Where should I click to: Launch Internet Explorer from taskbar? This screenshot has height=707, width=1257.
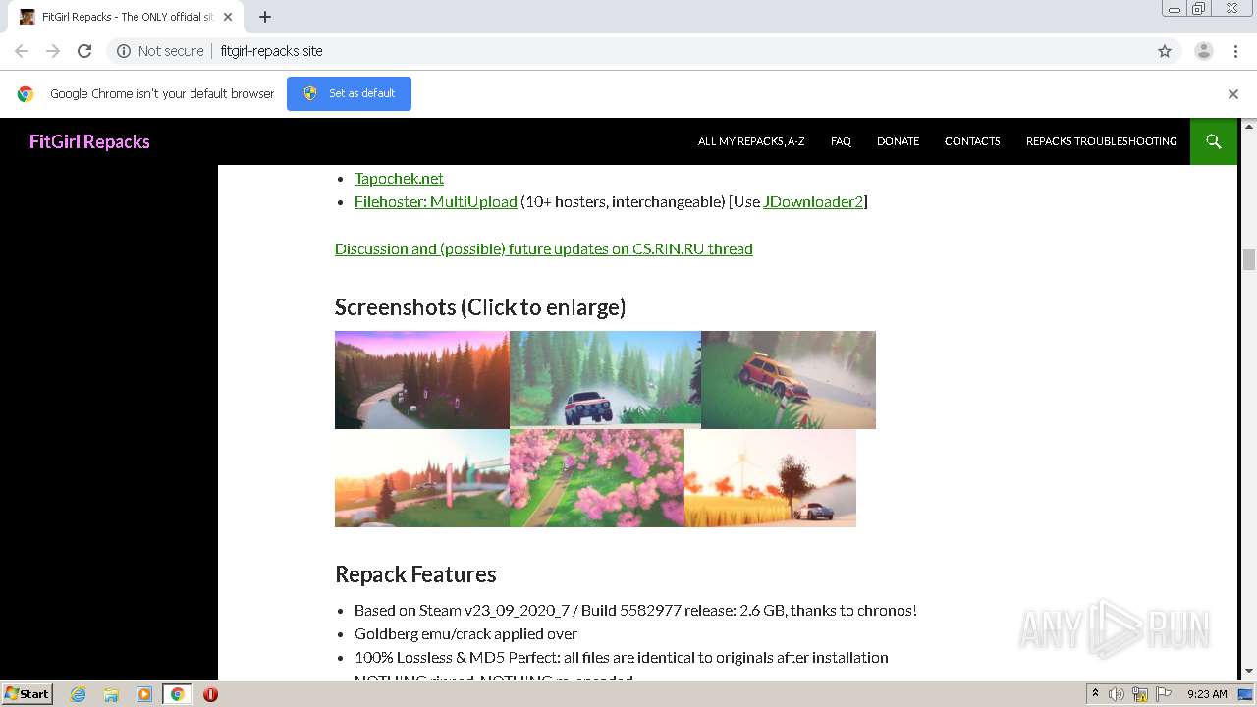point(79,694)
